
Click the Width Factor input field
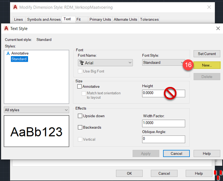click(163, 123)
